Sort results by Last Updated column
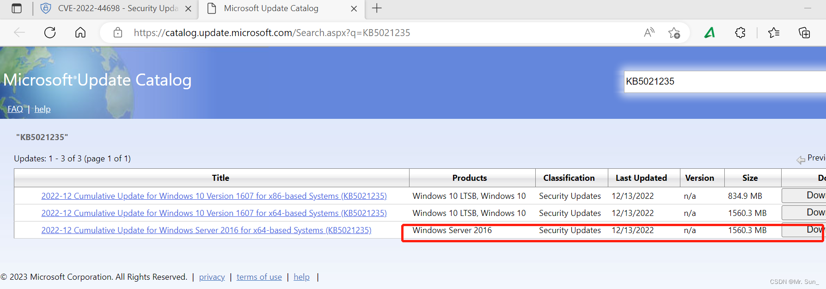 (641, 178)
